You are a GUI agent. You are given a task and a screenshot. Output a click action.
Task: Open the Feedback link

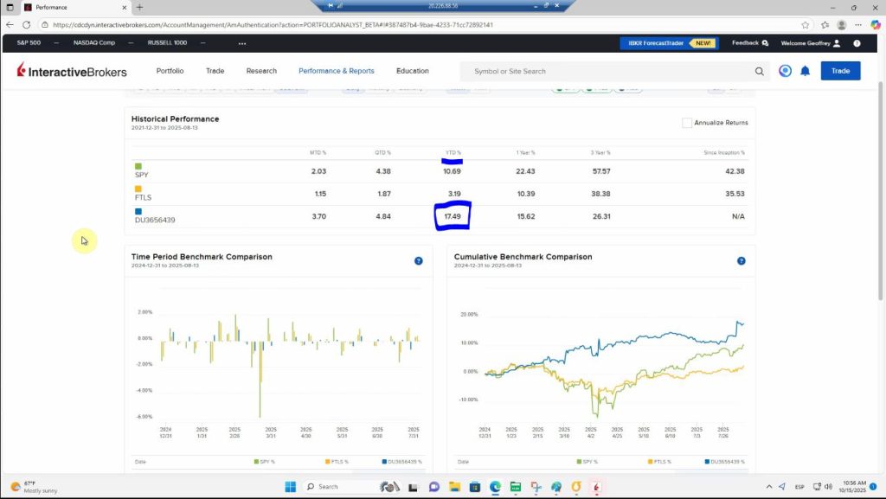pos(745,42)
